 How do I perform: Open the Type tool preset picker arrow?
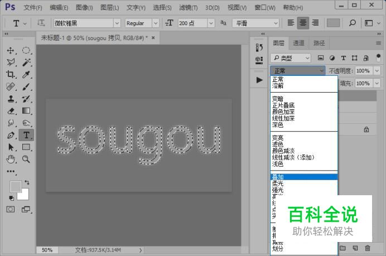25,23
